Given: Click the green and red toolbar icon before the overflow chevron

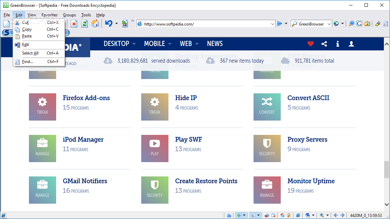Looking at the screenshot, I should (x=125, y=24).
